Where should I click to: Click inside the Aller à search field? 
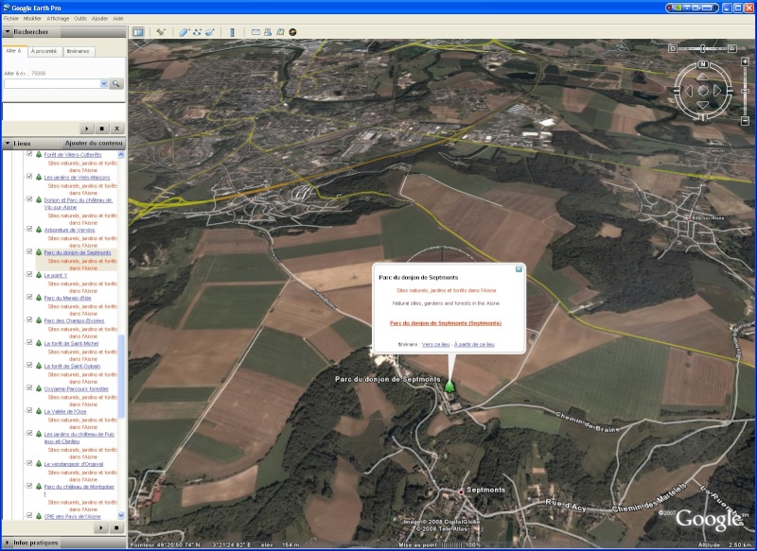[x=52, y=84]
